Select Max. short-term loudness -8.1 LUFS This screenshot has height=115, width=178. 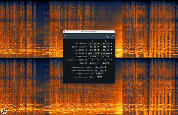(x=99, y=71)
